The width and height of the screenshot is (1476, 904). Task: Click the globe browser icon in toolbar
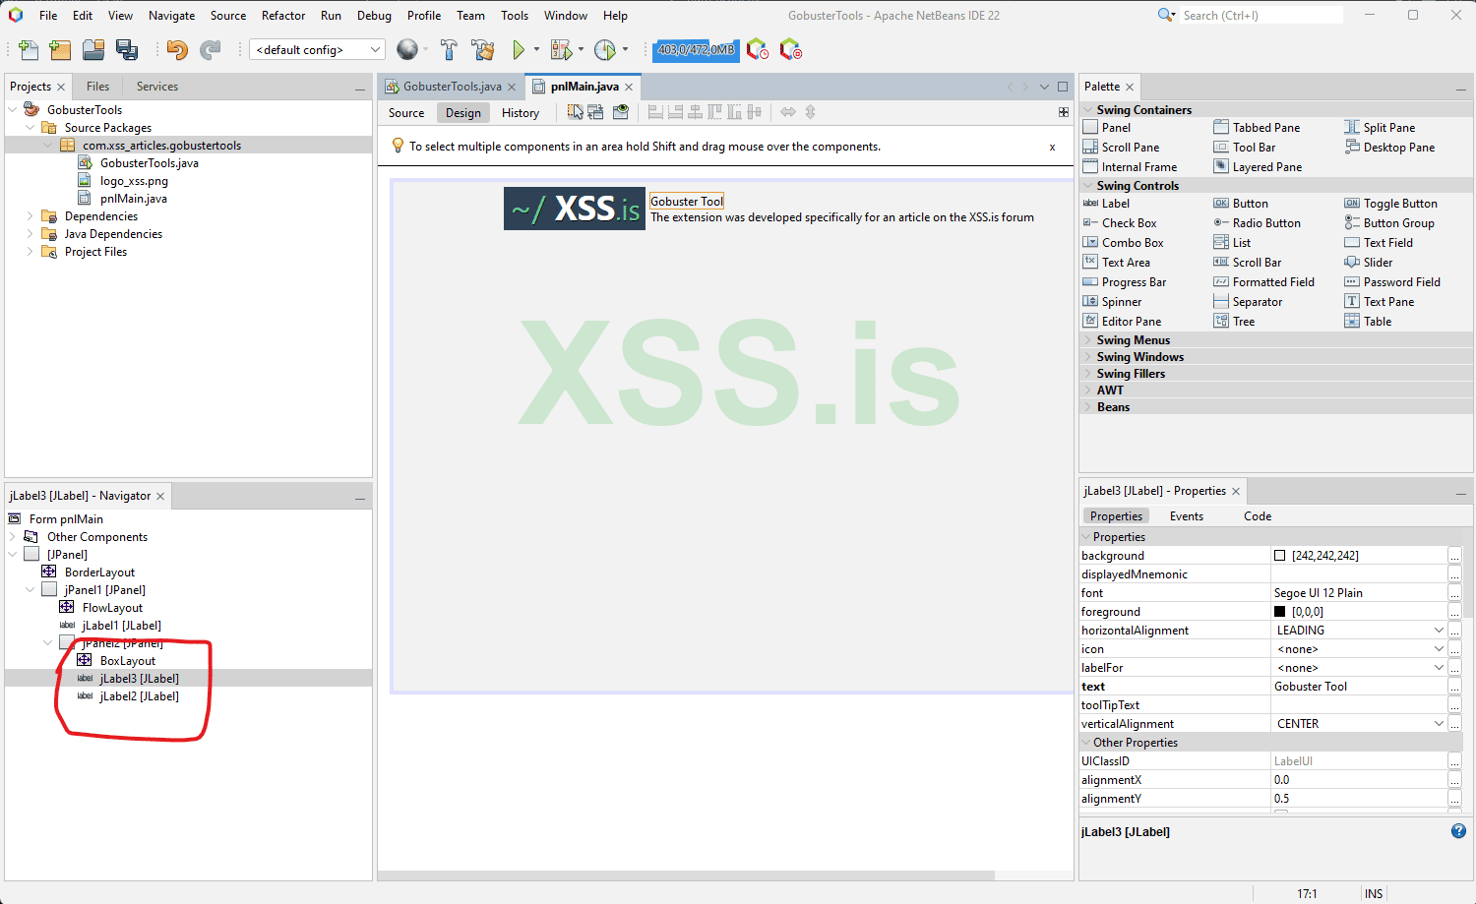tap(406, 49)
